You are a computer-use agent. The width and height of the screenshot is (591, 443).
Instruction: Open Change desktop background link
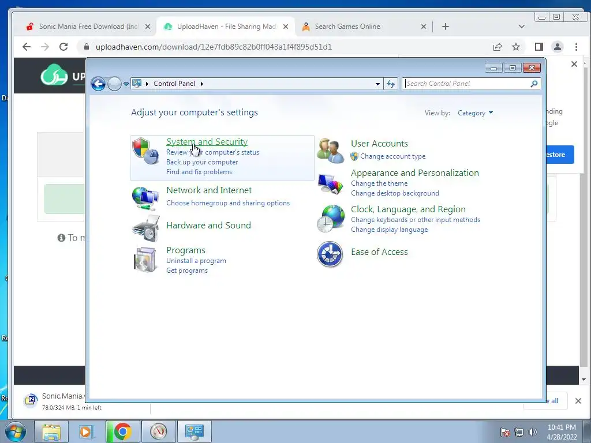[395, 193]
